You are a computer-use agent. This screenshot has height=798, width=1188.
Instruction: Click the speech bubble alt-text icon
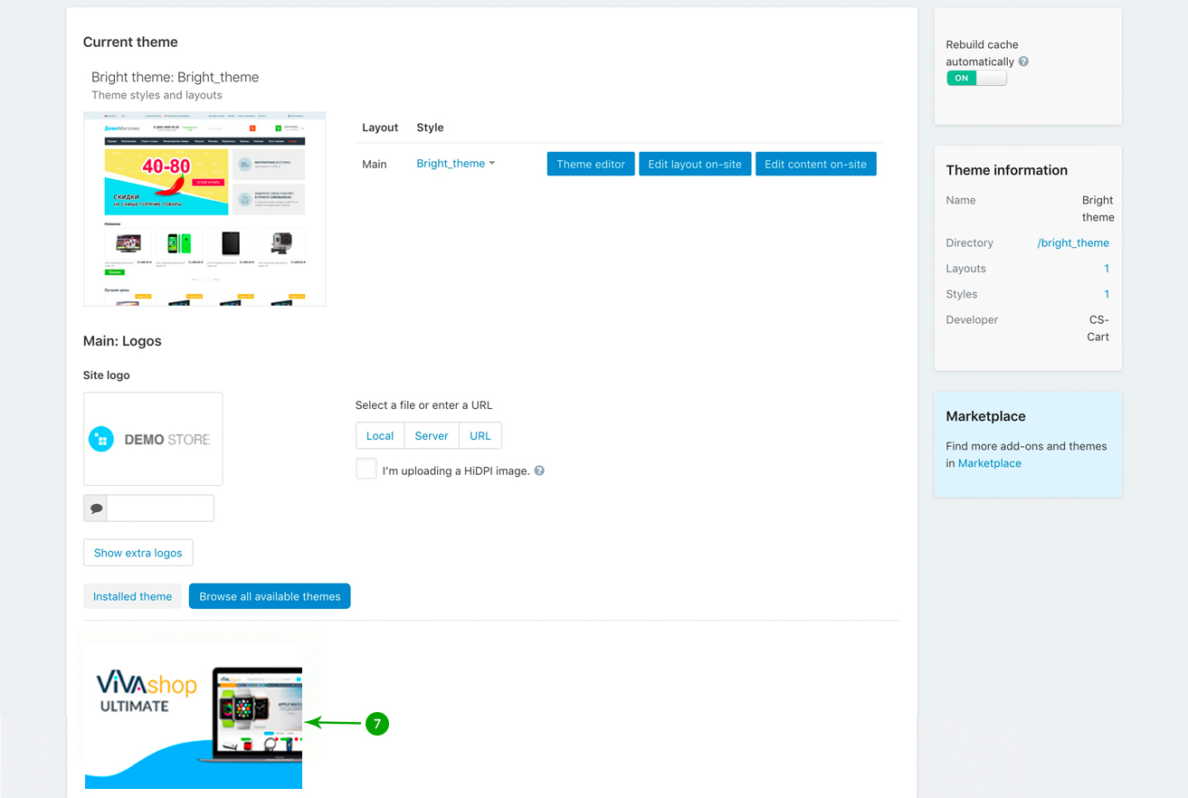[96, 508]
